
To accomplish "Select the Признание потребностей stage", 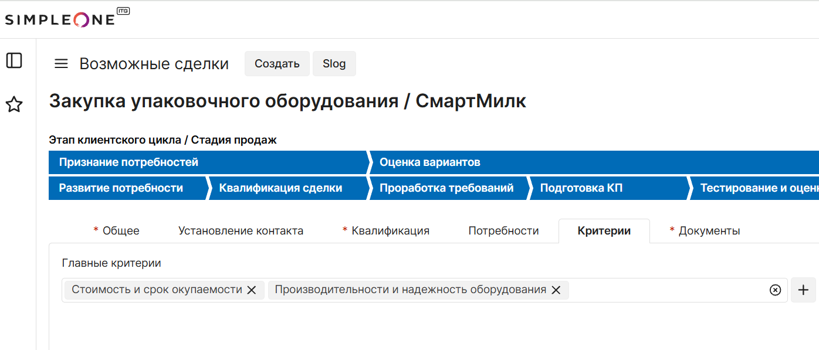I will pyautogui.click(x=208, y=162).
